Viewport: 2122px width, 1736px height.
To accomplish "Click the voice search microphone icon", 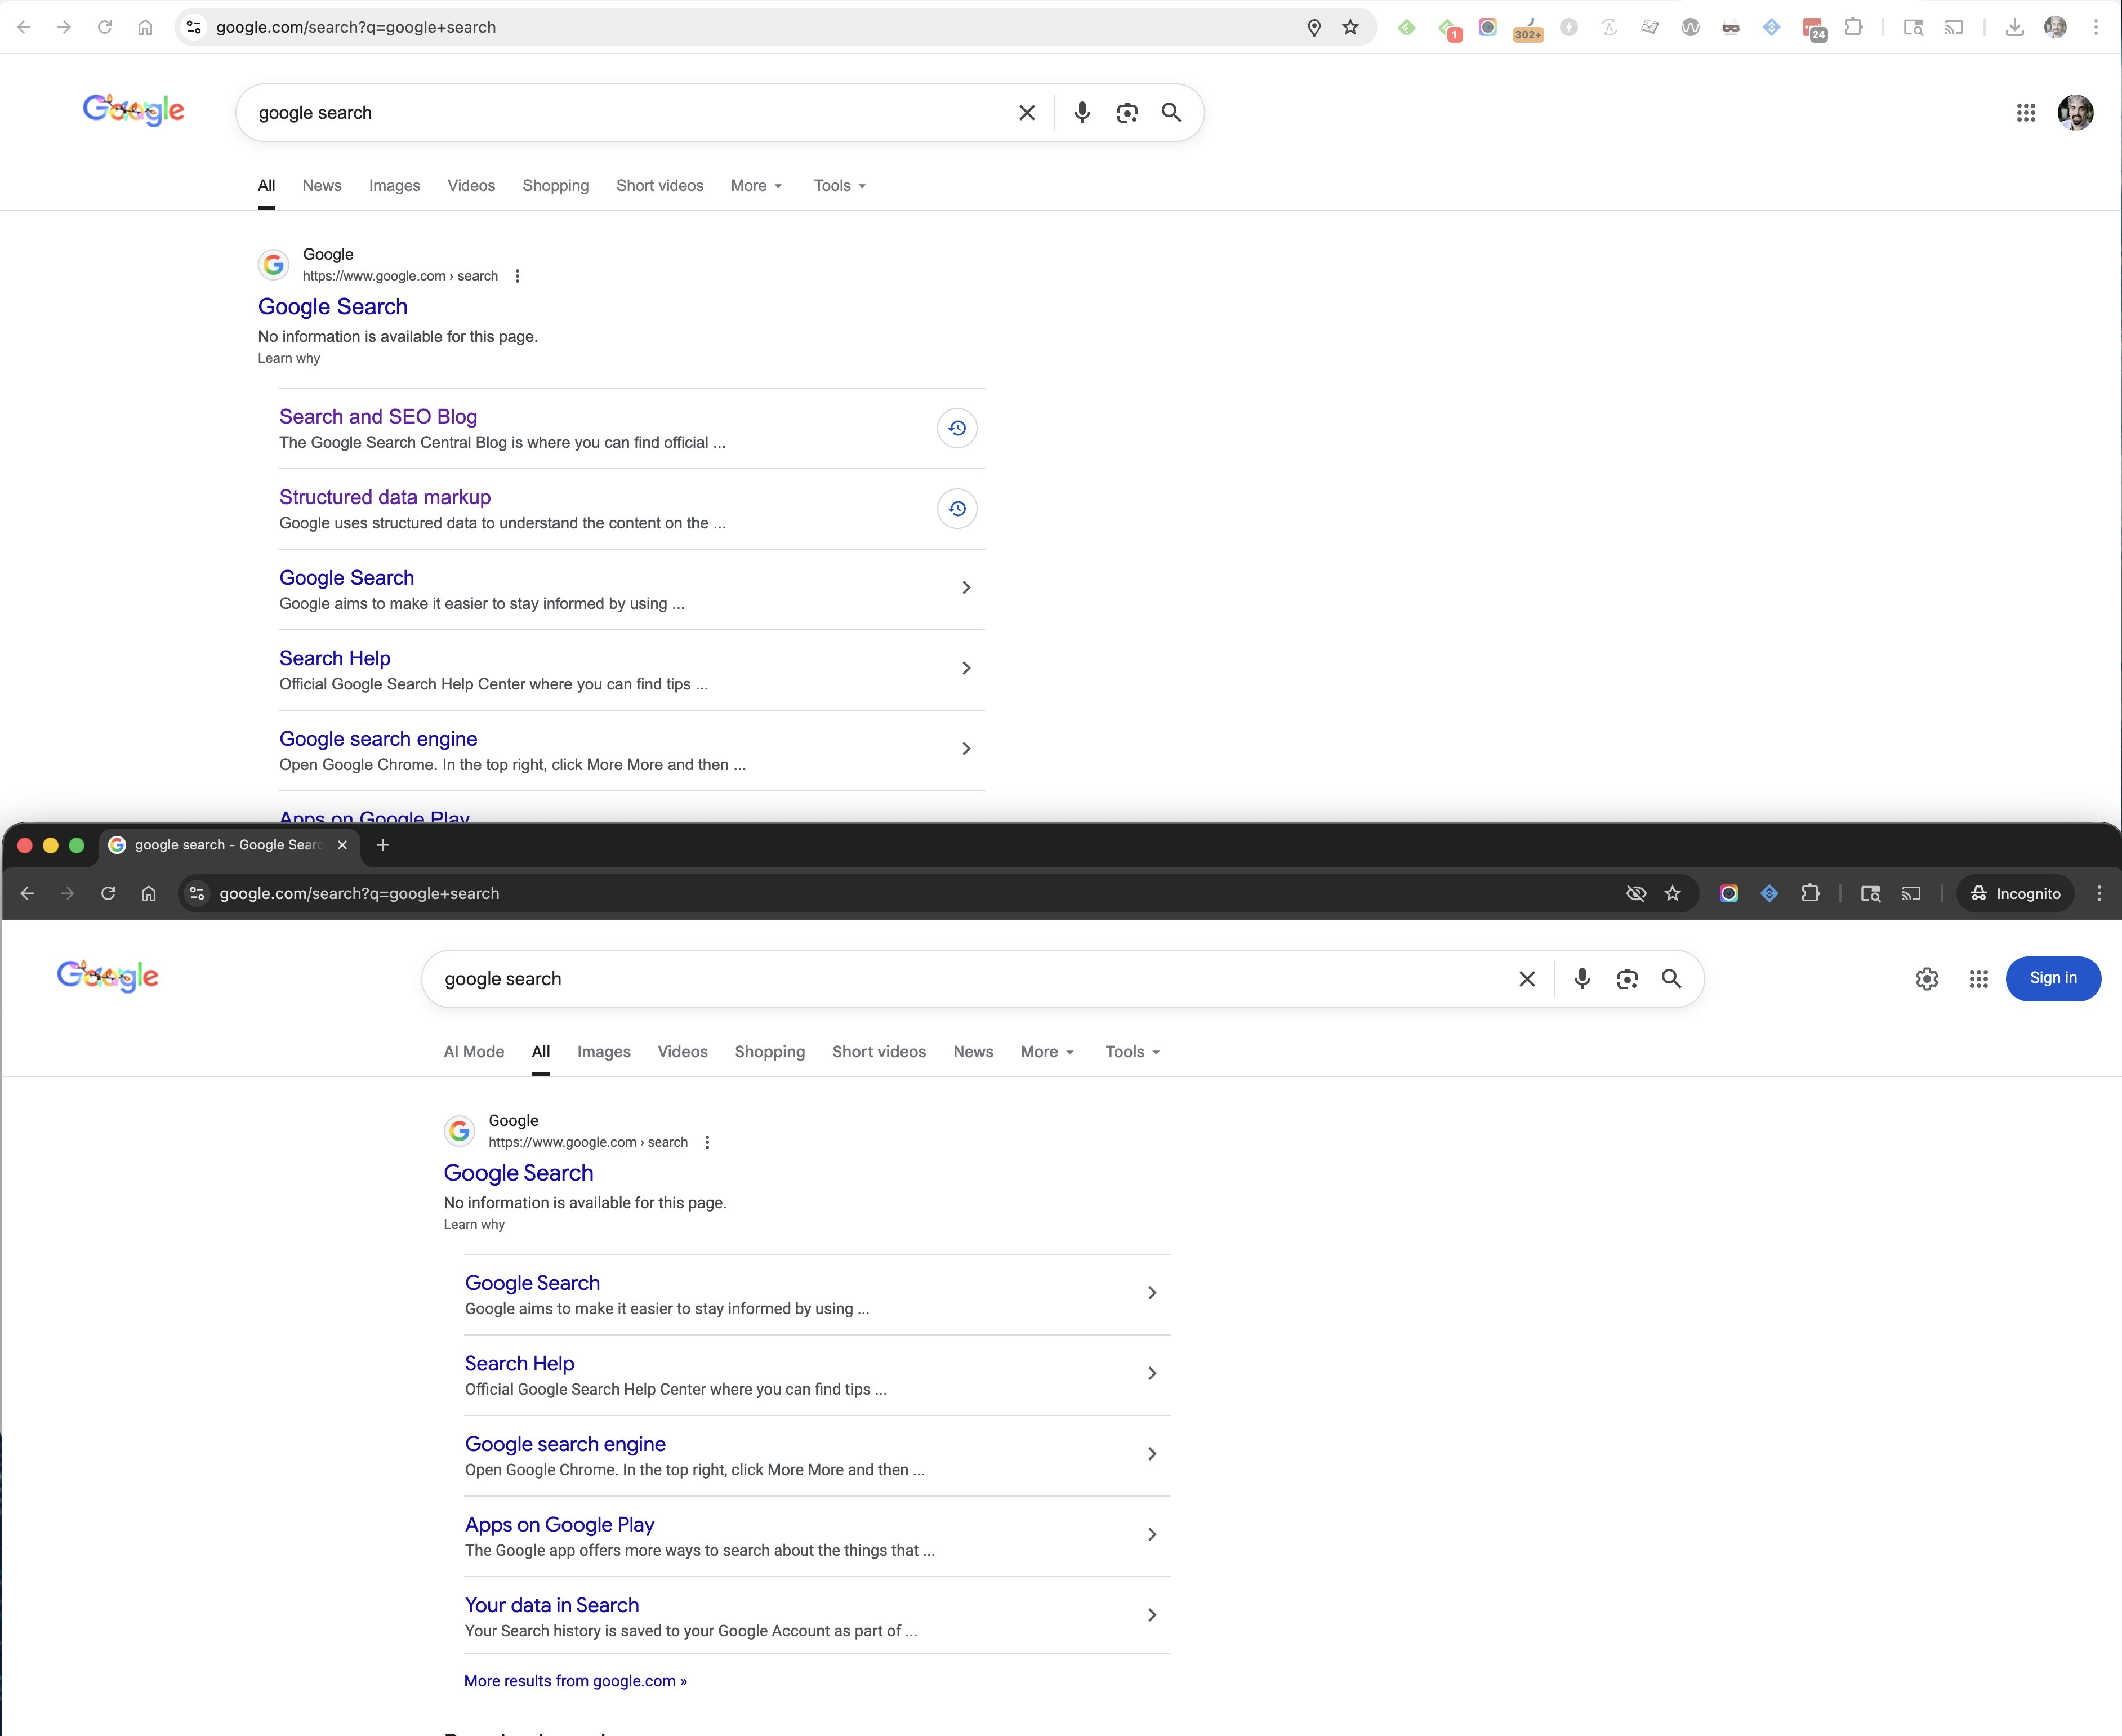I will (x=1081, y=112).
